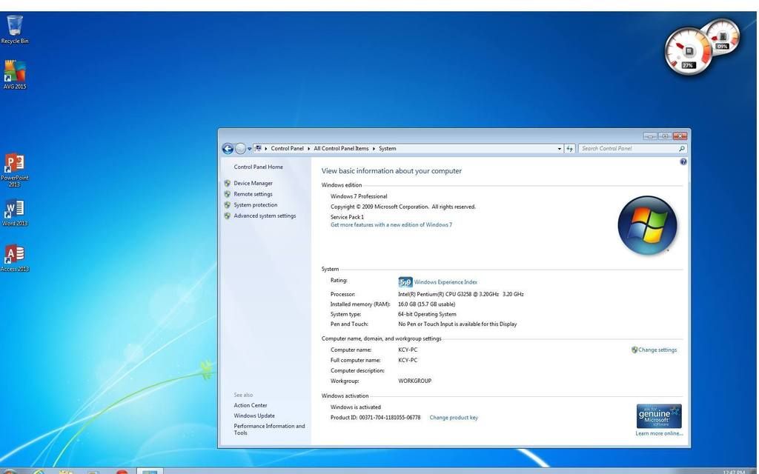Open help via the blue question mark
759x474 pixels.
(x=683, y=161)
